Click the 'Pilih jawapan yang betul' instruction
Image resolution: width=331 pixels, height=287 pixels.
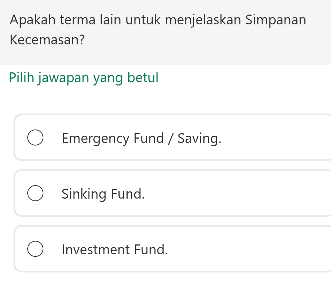[84, 77]
